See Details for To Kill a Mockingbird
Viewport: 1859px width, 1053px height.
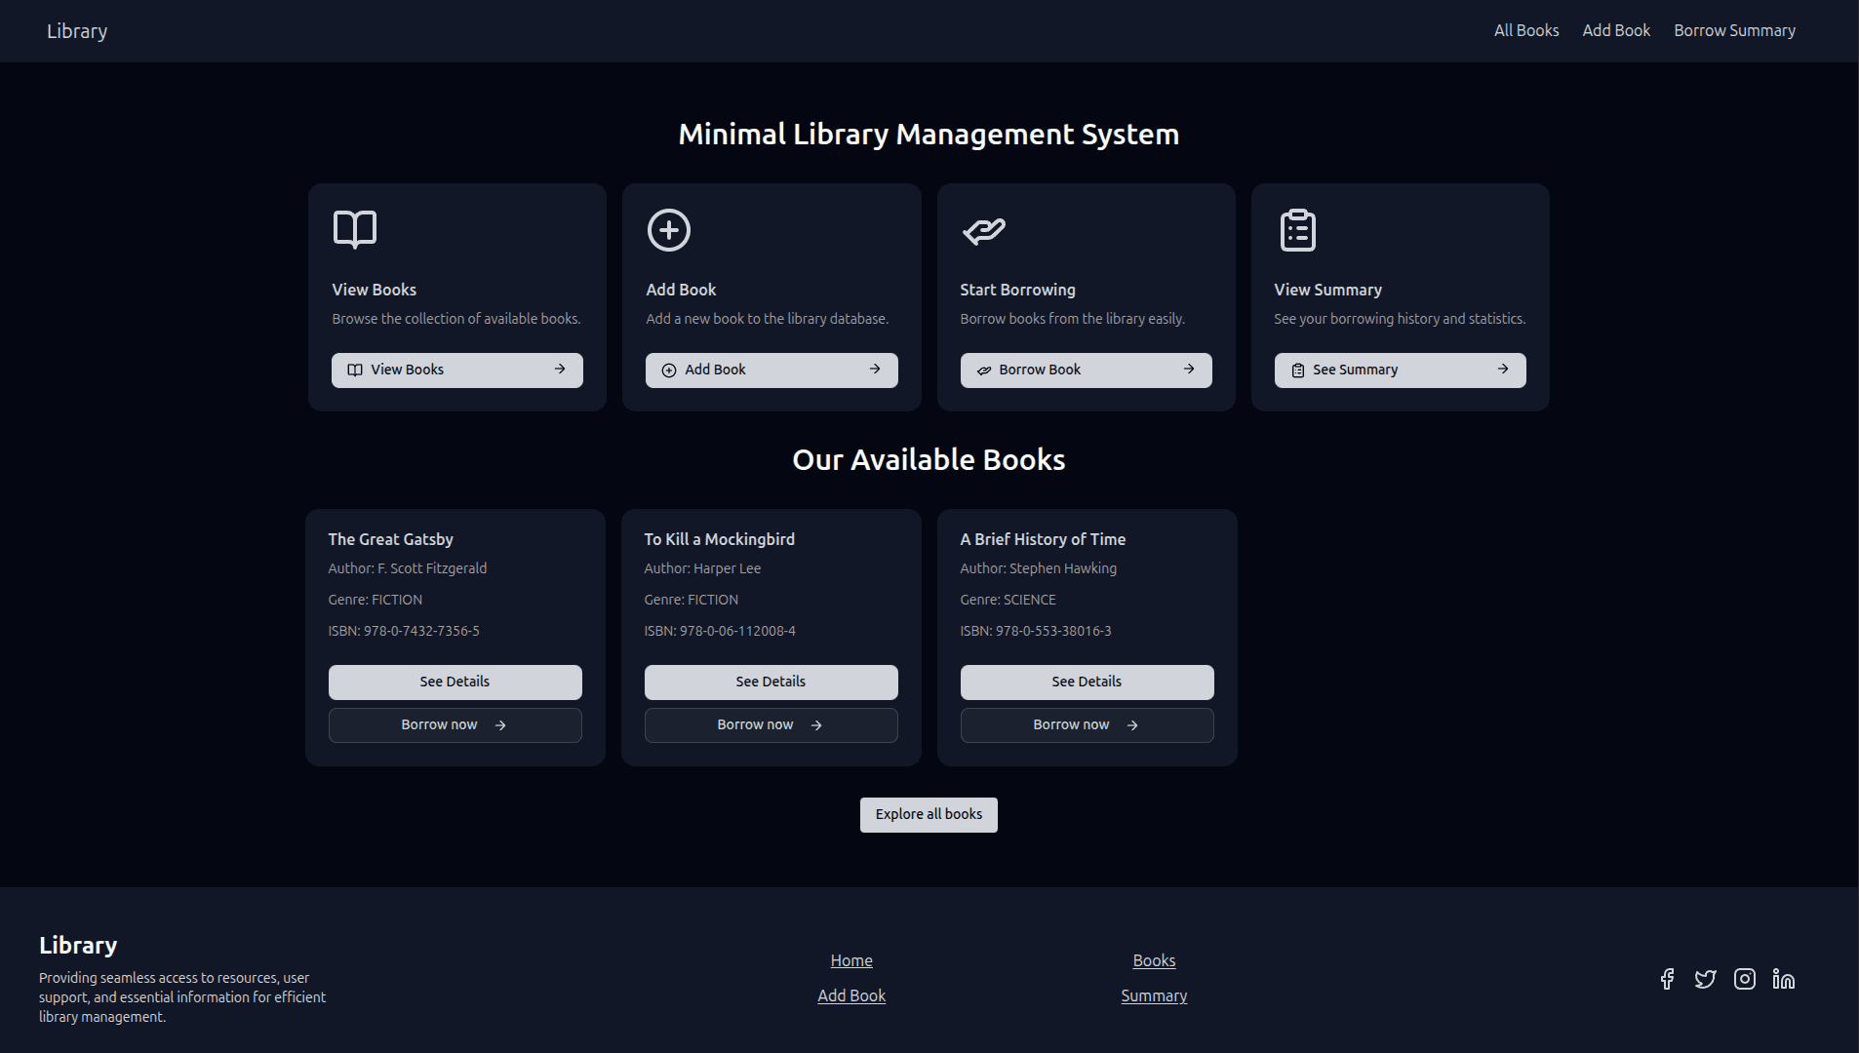(x=771, y=682)
